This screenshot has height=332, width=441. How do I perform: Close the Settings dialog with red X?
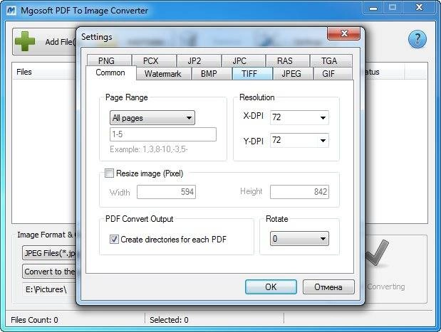tap(343, 33)
